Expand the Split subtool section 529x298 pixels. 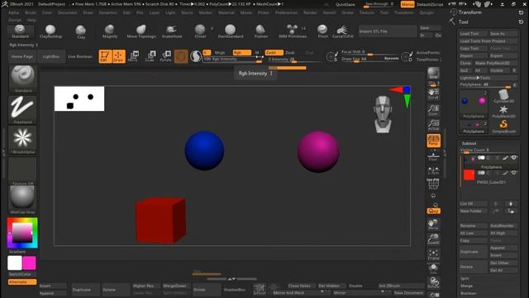pyautogui.click(x=465, y=278)
